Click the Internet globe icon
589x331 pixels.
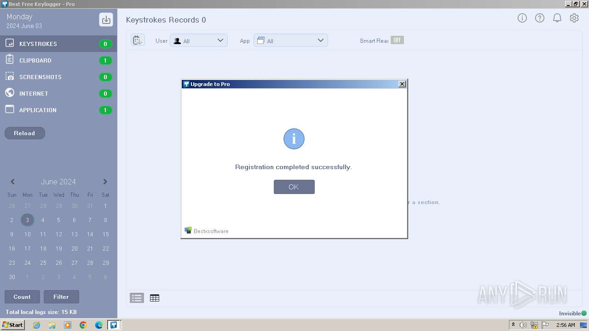[x=10, y=92]
